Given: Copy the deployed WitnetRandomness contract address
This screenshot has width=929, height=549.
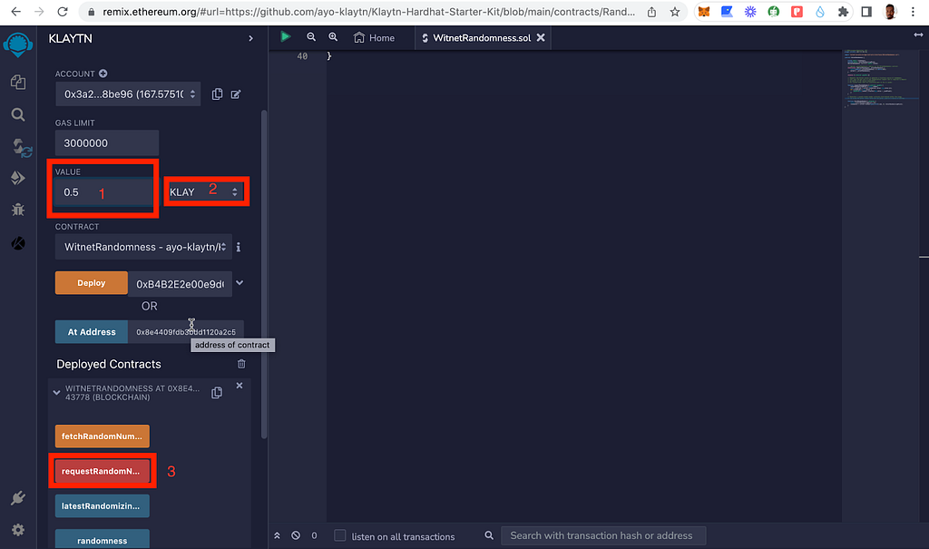Looking at the screenshot, I should (x=217, y=393).
